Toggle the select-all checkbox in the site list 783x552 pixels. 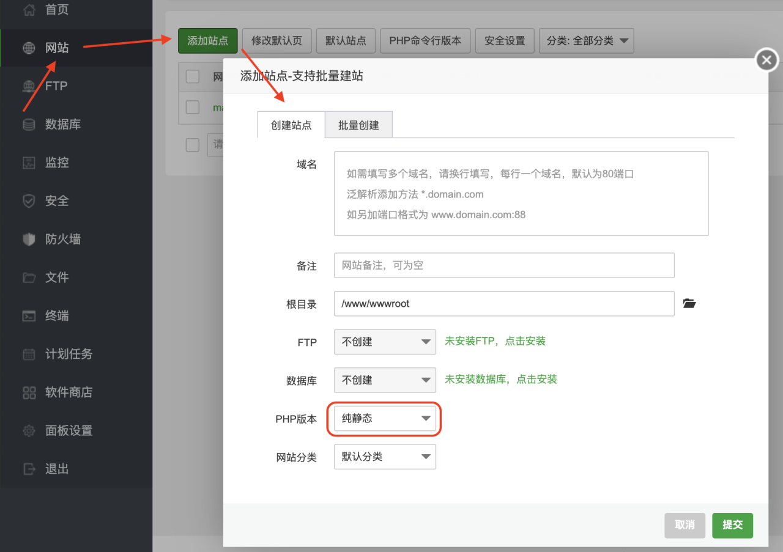192,76
